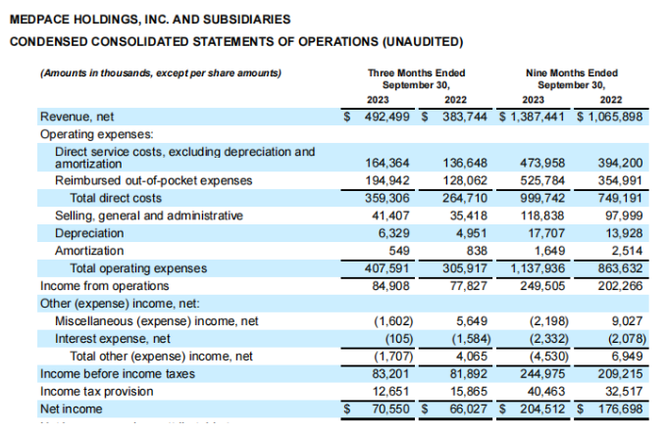
Task: Select amortization value 838
Action: [477, 251]
